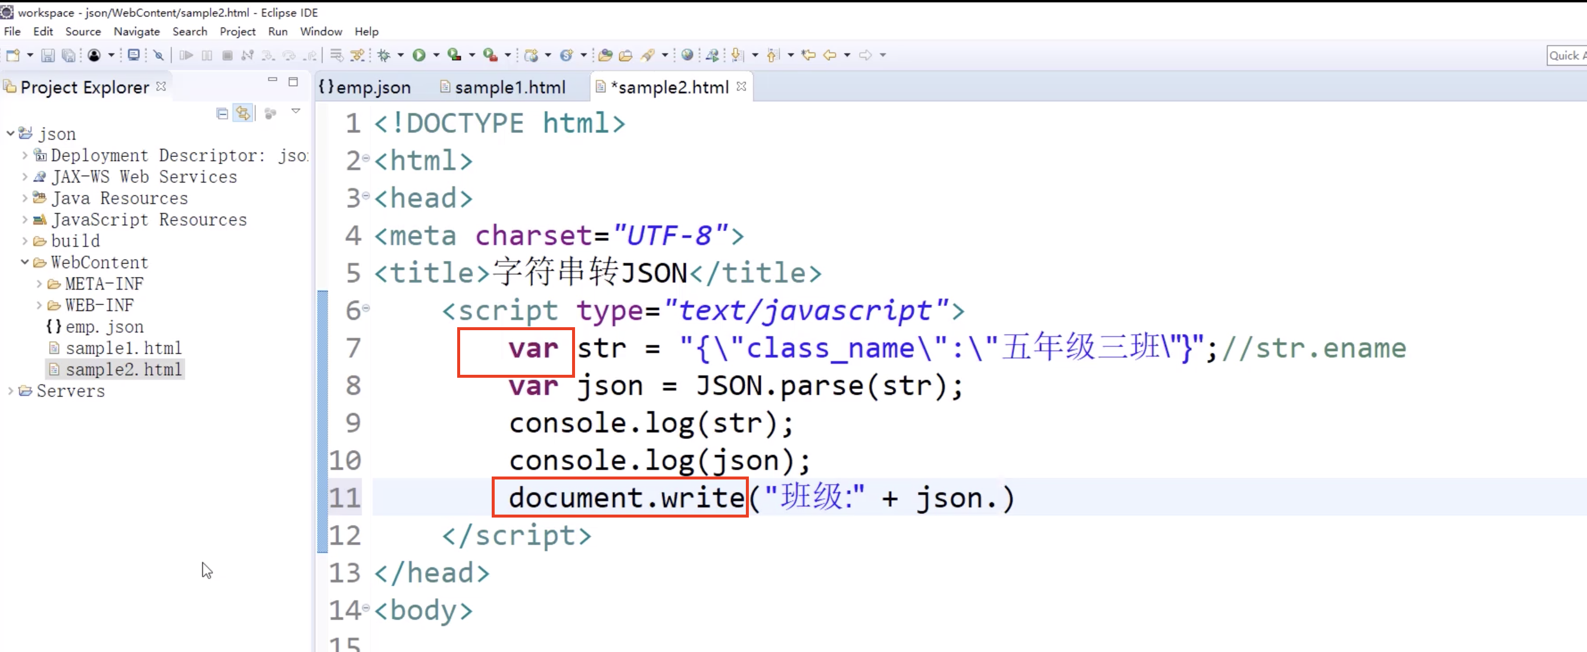1587x652 pixels.
Task: Open the Source menu
Action: [83, 32]
